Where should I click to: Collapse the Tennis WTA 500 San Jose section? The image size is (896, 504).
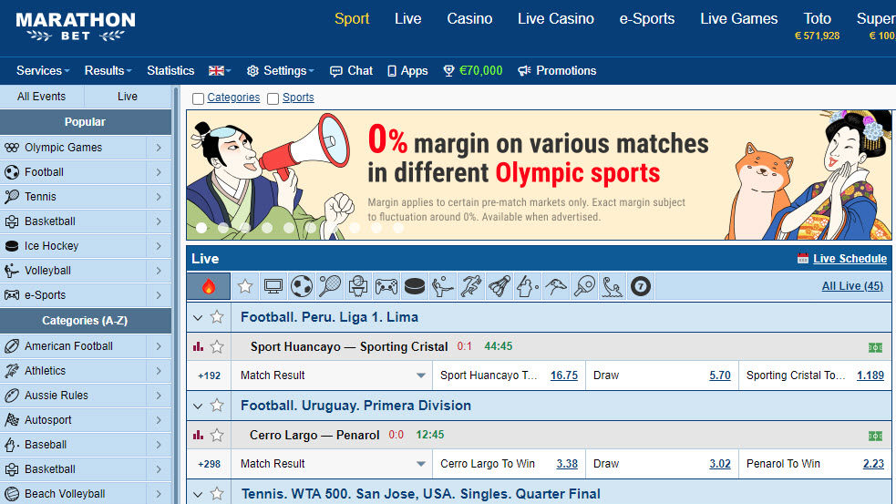198,494
